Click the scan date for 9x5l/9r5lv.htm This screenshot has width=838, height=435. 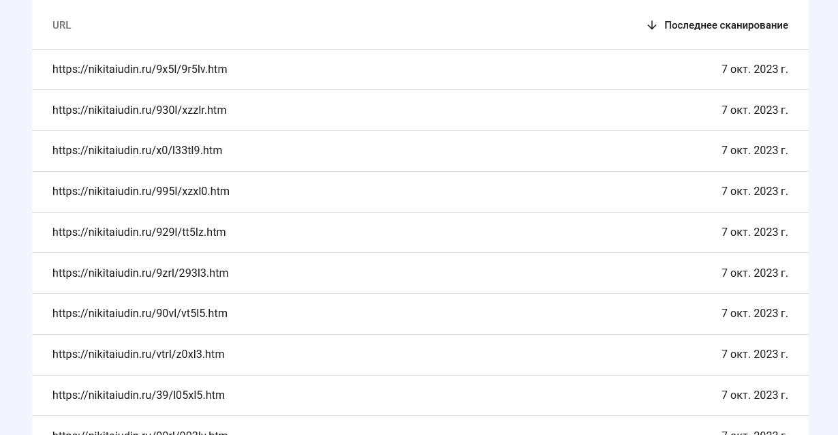[754, 70]
